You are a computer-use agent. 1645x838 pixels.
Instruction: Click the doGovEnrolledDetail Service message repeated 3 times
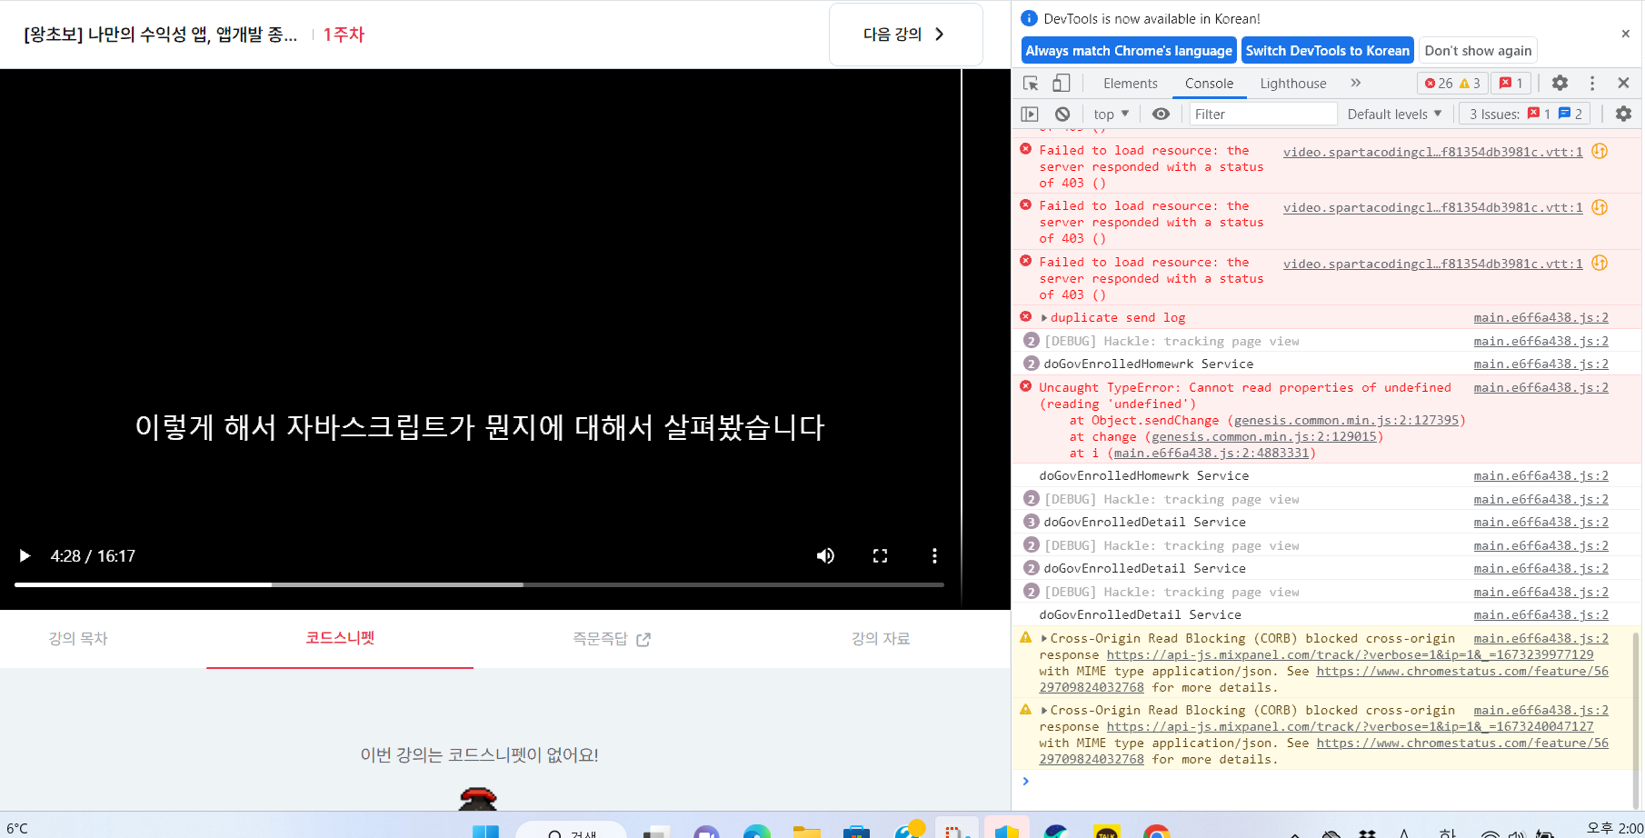click(x=1144, y=523)
